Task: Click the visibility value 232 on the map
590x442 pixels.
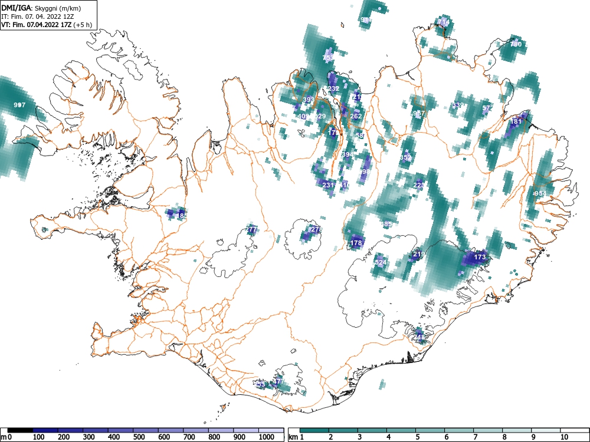Action: click(x=334, y=89)
